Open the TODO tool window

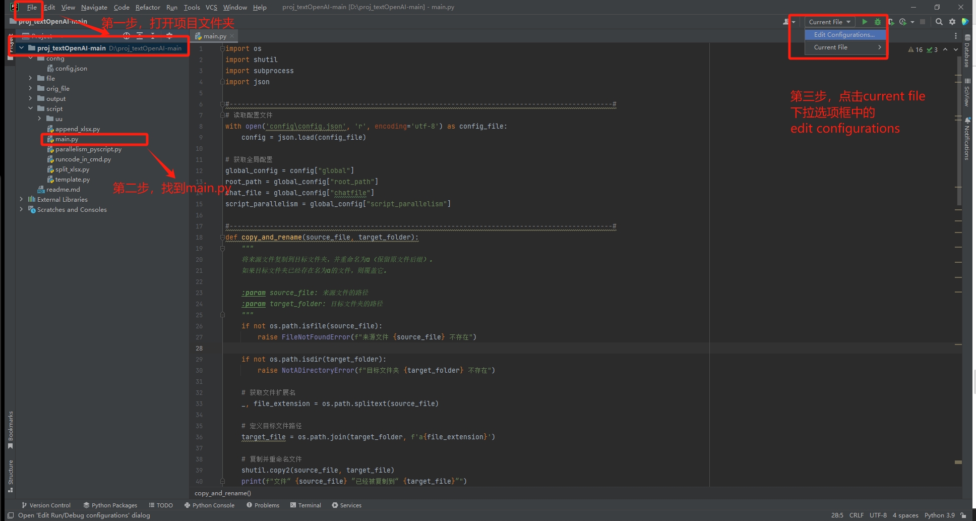[x=161, y=505]
